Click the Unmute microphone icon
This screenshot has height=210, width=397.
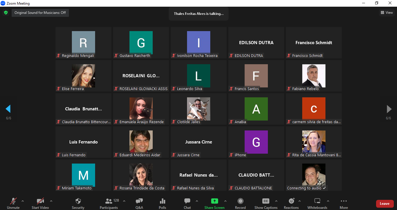(x=13, y=201)
